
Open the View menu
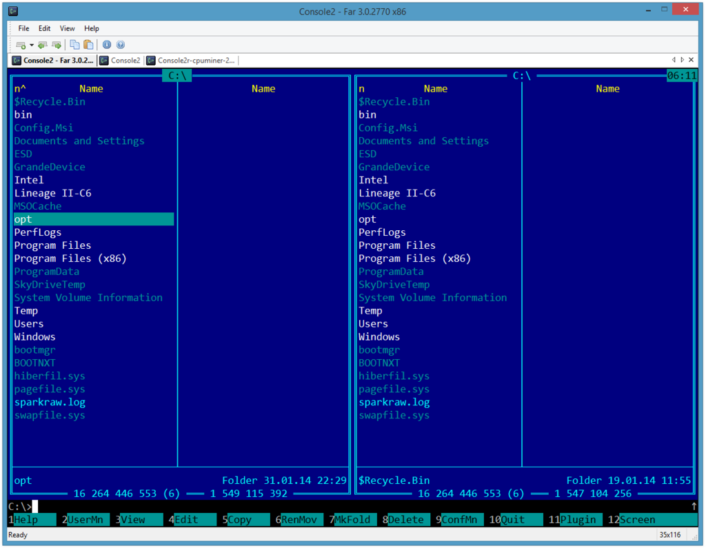[x=67, y=28]
